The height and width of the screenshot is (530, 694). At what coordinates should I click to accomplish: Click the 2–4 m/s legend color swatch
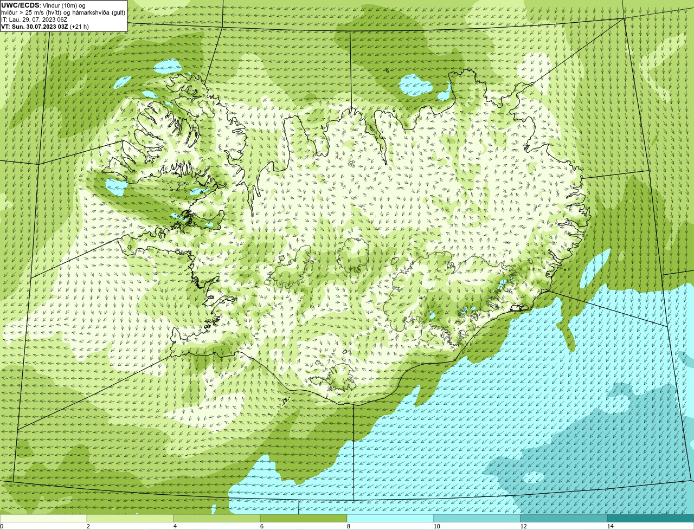pos(130,518)
